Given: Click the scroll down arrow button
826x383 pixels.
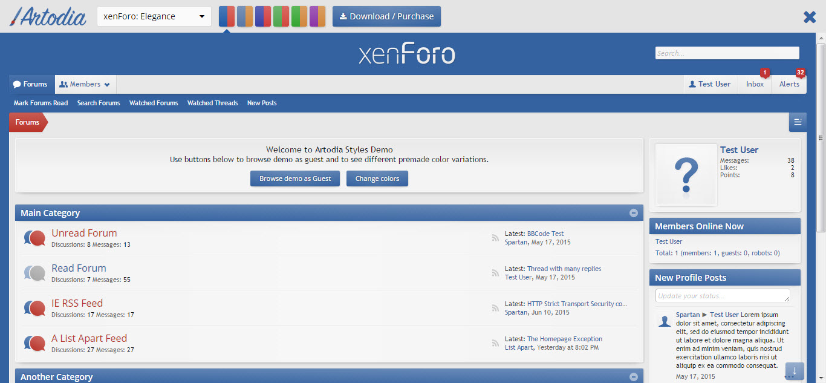Looking at the screenshot, I should click(795, 371).
